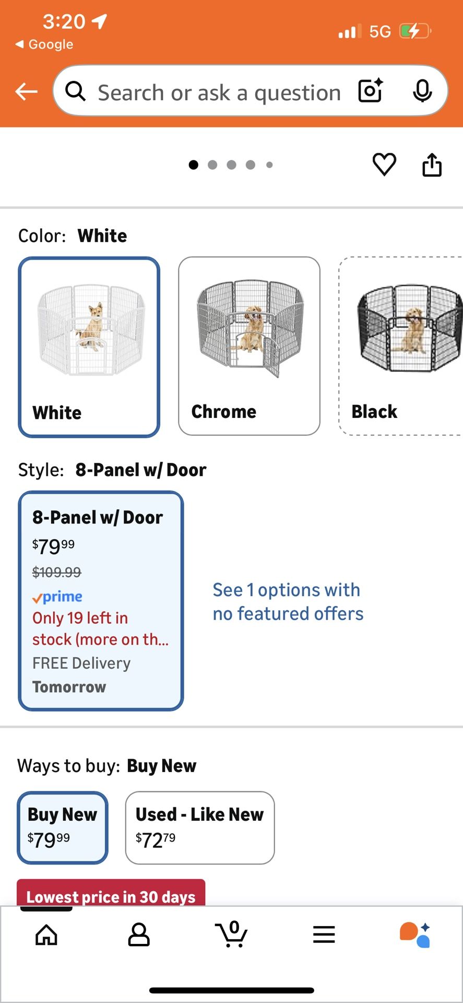
Task: Add item to wishlist with heart icon
Action: pyautogui.click(x=384, y=165)
